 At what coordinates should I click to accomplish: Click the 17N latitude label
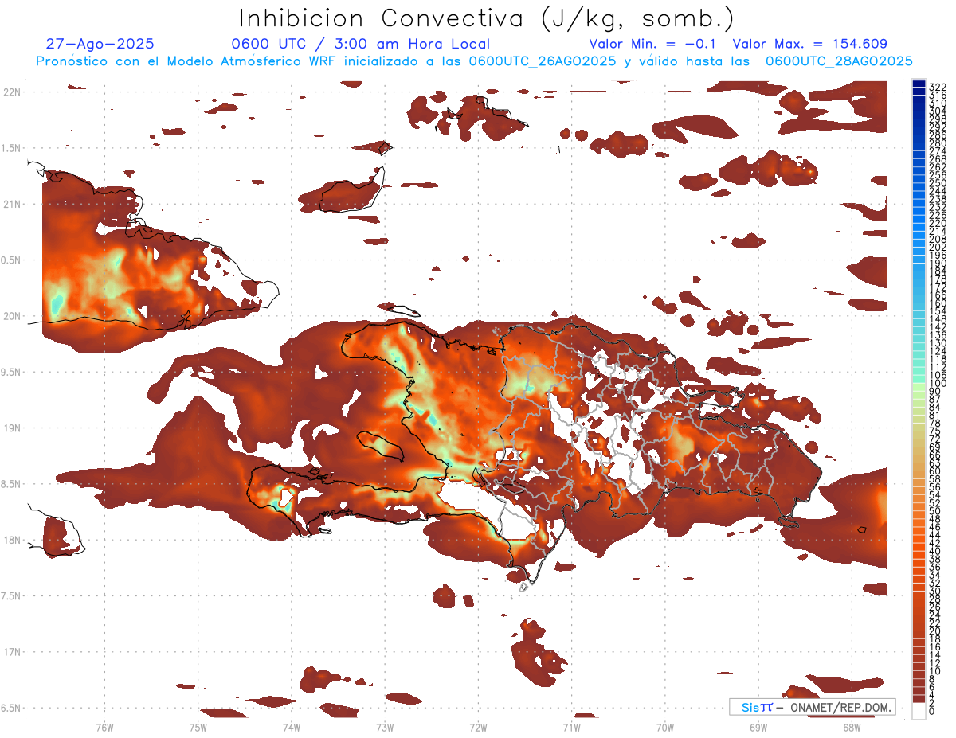point(11,652)
